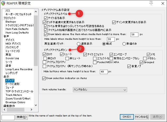The width and height of the screenshot is (167, 122).
Task: Select レンダリング page
Action: [x=12, y=73]
